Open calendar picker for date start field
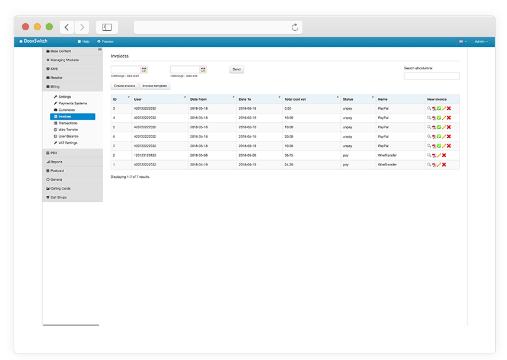The width and height of the screenshot is (507, 360). 144,69
